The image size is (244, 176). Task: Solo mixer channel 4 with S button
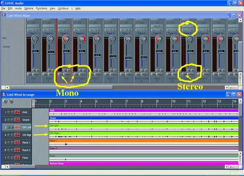click(x=84, y=70)
